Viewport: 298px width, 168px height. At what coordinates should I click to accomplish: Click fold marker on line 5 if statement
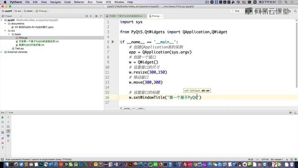[118, 42]
